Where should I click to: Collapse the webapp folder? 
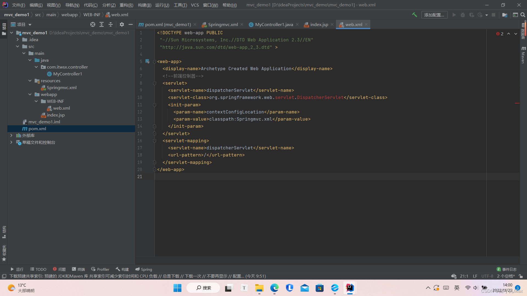(30, 94)
